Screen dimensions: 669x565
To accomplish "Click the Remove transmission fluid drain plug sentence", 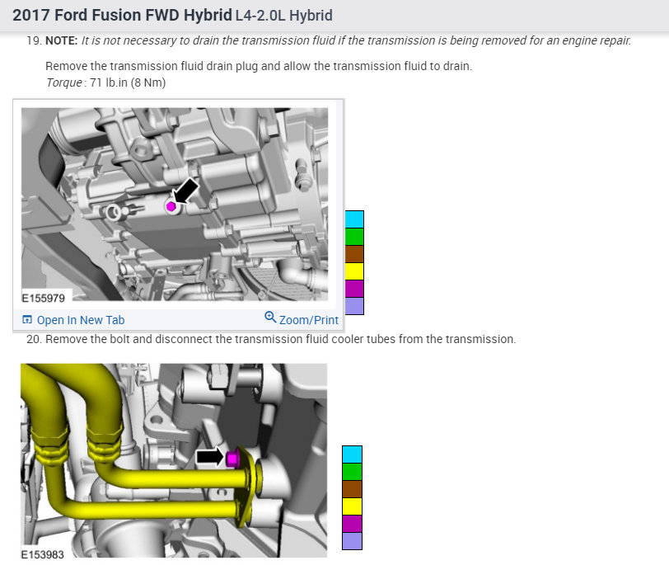I will coord(259,66).
